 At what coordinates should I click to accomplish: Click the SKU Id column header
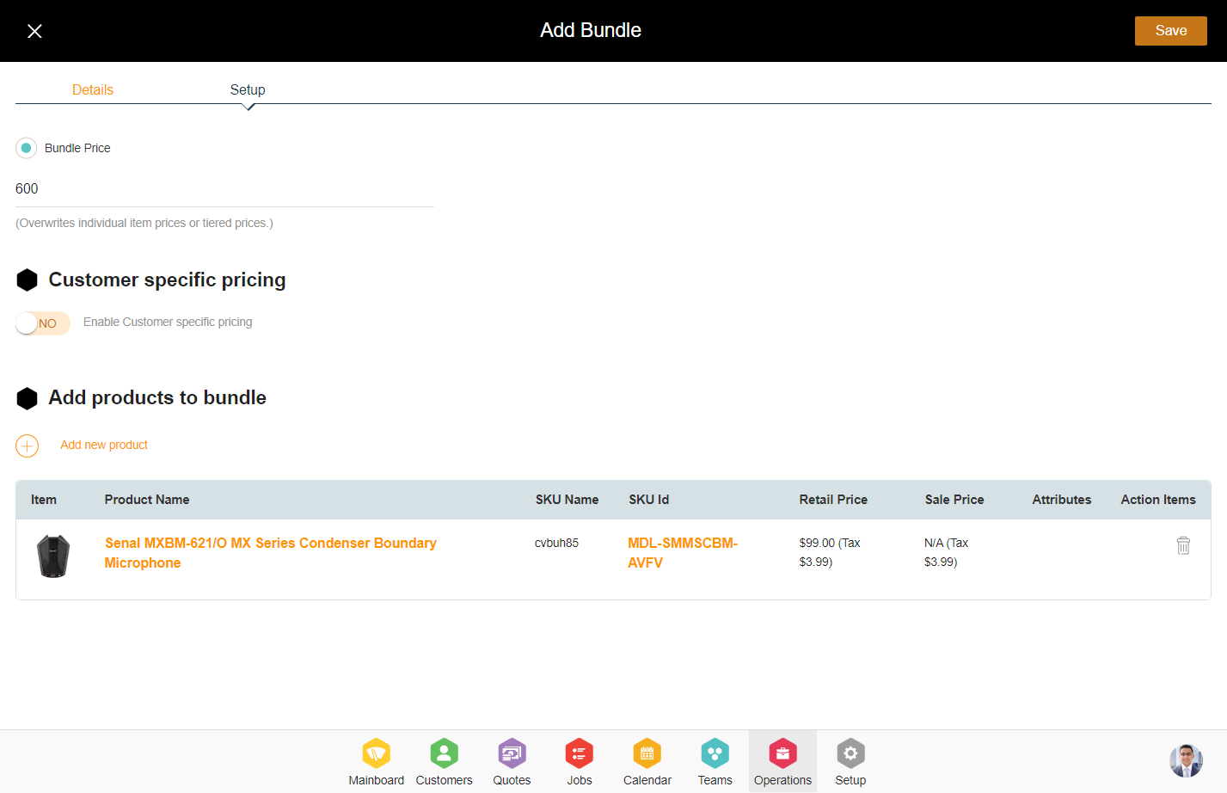coord(648,500)
